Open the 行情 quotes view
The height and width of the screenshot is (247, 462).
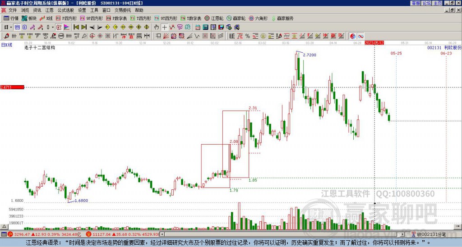[11, 18]
